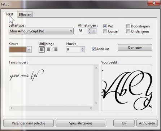161x131 pixels.
Task: Open the Afmetingen size dropdown arrow
Action: [x=94, y=31]
